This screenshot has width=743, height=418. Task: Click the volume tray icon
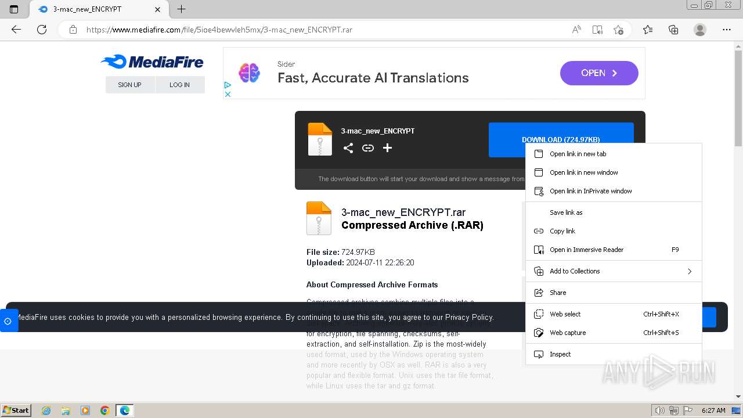click(x=660, y=410)
